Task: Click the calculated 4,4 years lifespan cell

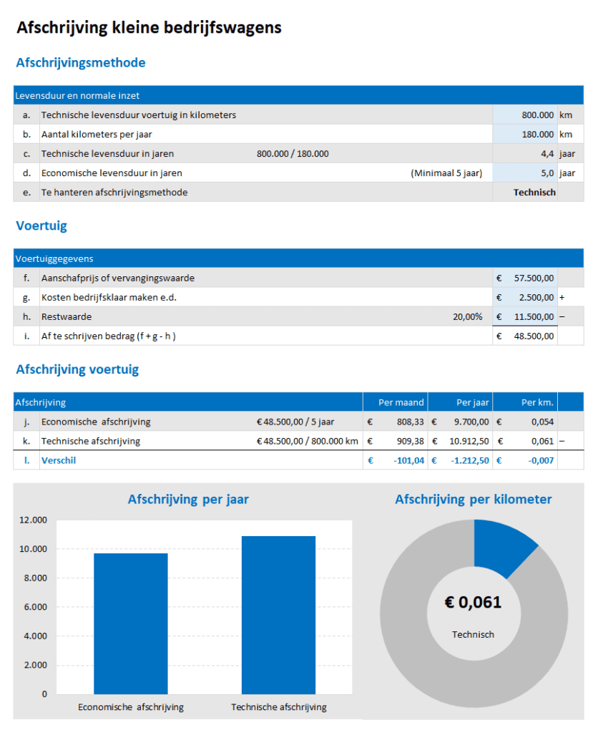Action: (525, 153)
